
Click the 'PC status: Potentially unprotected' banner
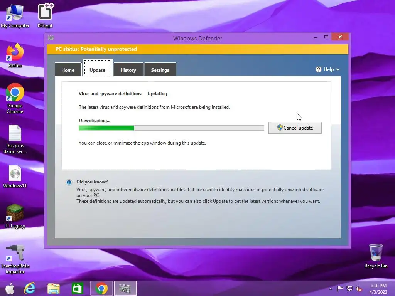point(197,49)
